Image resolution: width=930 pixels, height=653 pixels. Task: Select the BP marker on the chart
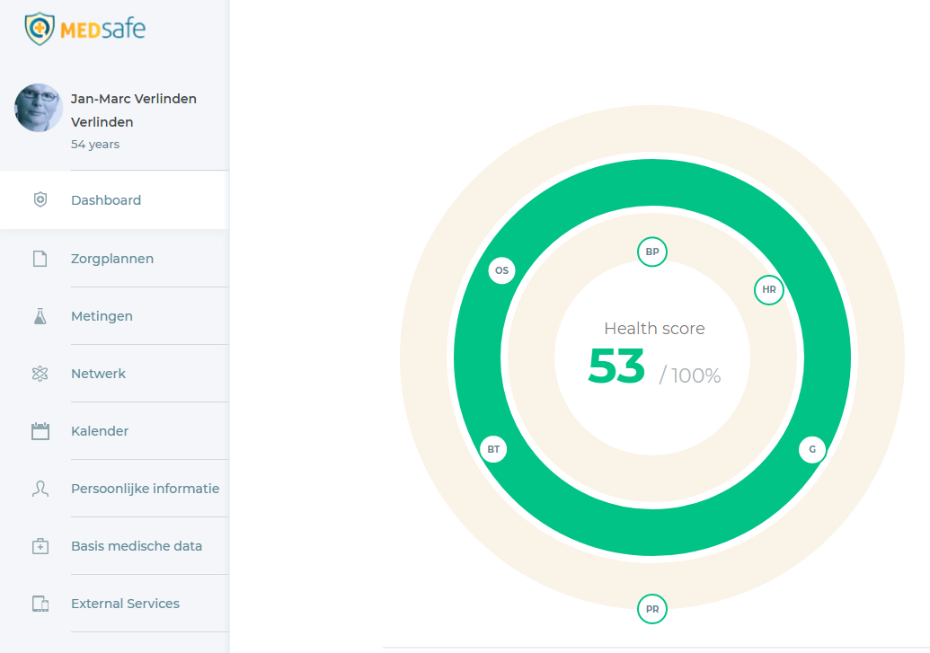coord(652,251)
